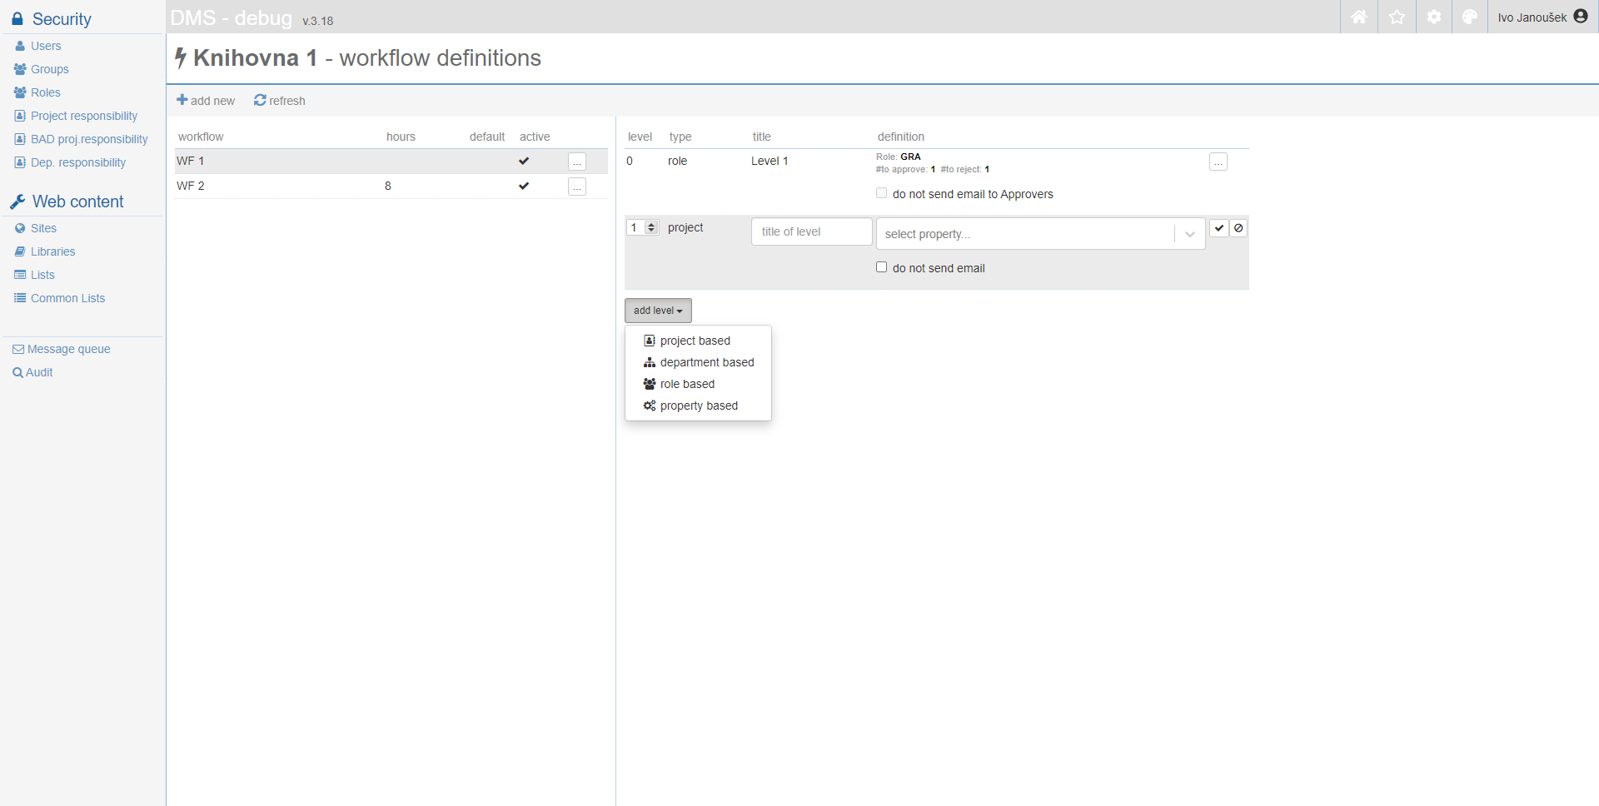Click the Lists table icon
Viewport: 1599px width, 806px height.
[x=20, y=275]
